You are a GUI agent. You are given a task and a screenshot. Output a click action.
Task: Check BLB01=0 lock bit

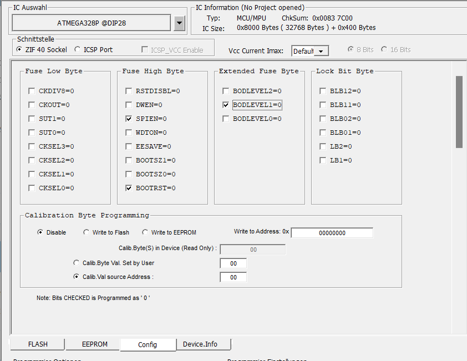coord(323,133)
